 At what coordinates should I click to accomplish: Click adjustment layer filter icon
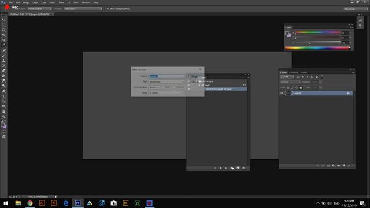coord(303,77)
